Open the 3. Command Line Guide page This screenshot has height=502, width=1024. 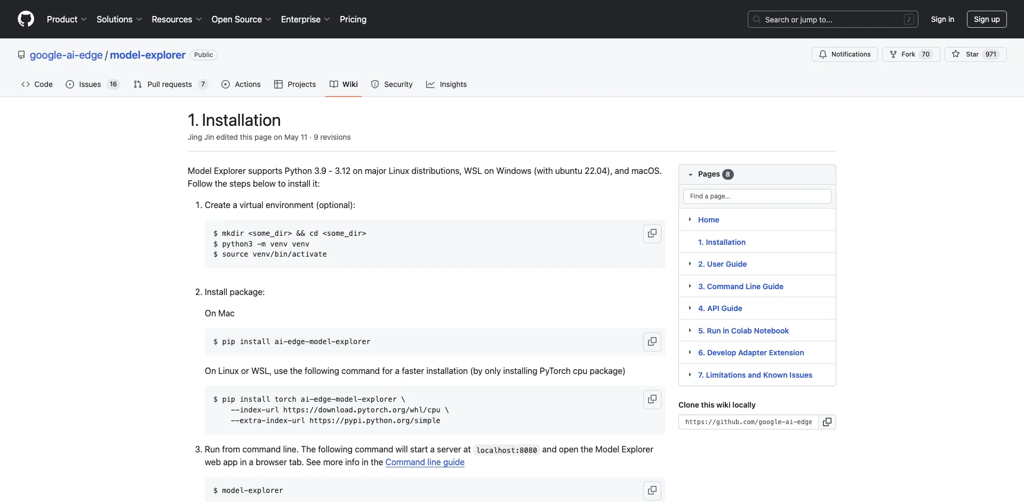pos(741,286)
